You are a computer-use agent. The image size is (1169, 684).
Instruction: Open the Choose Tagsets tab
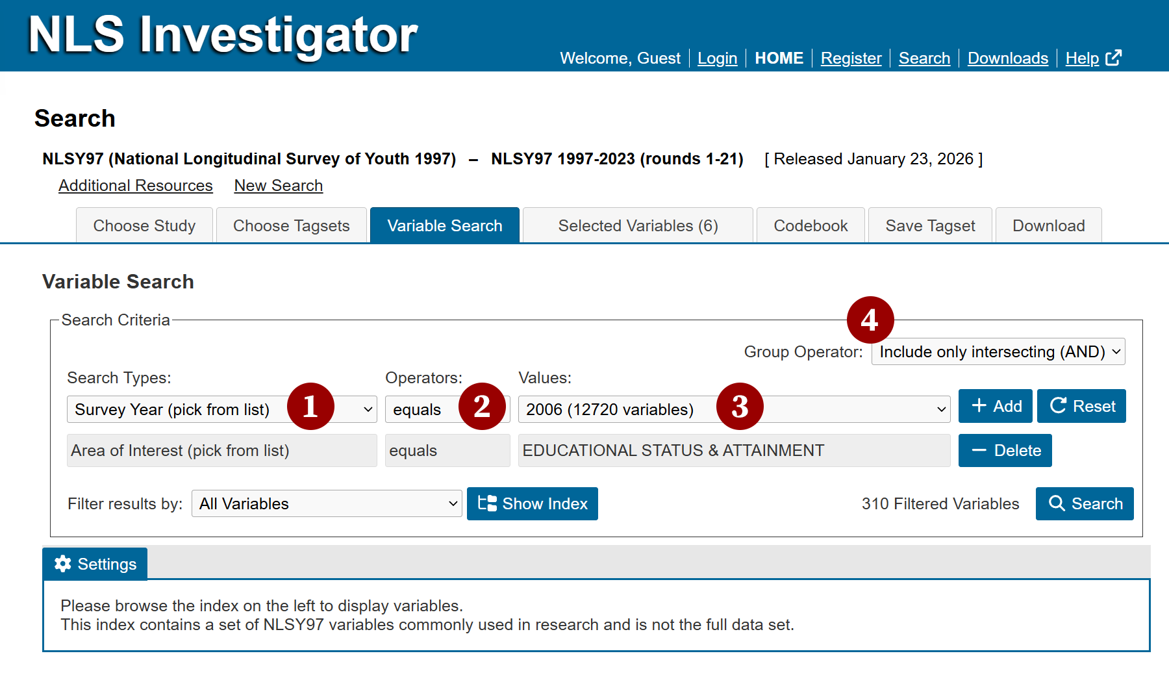click(292, 225)
